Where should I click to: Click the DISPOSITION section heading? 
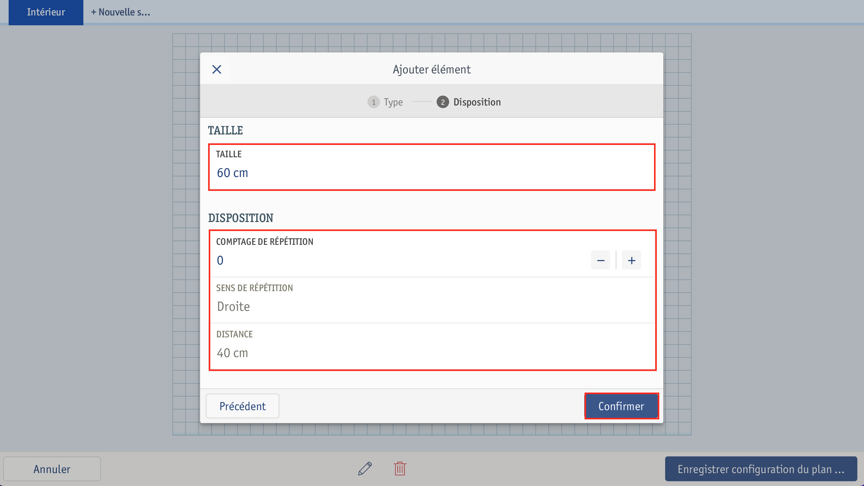[241, 218]
